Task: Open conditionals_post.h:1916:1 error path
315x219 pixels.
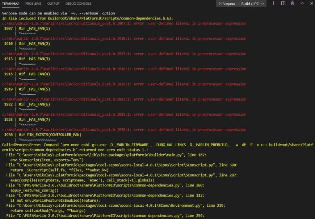Action: [x=67, y=69]
